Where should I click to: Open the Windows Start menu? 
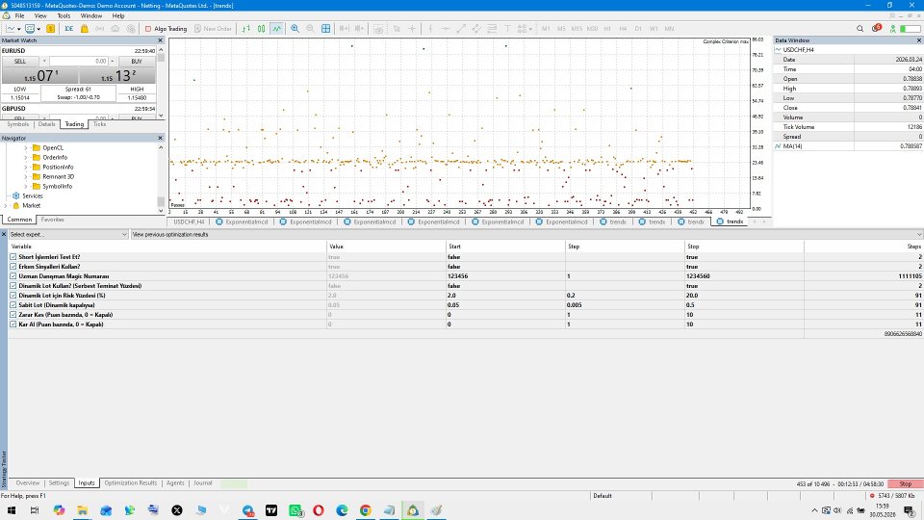12,510
